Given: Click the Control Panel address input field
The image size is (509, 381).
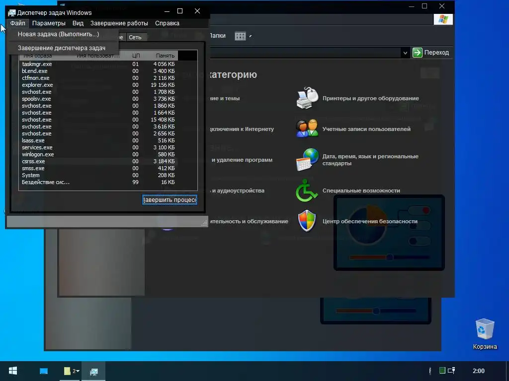Looking at the screenshot, I should pos(305,53).
